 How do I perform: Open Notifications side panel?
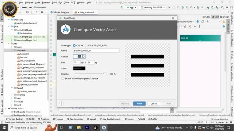click(232, 19)
